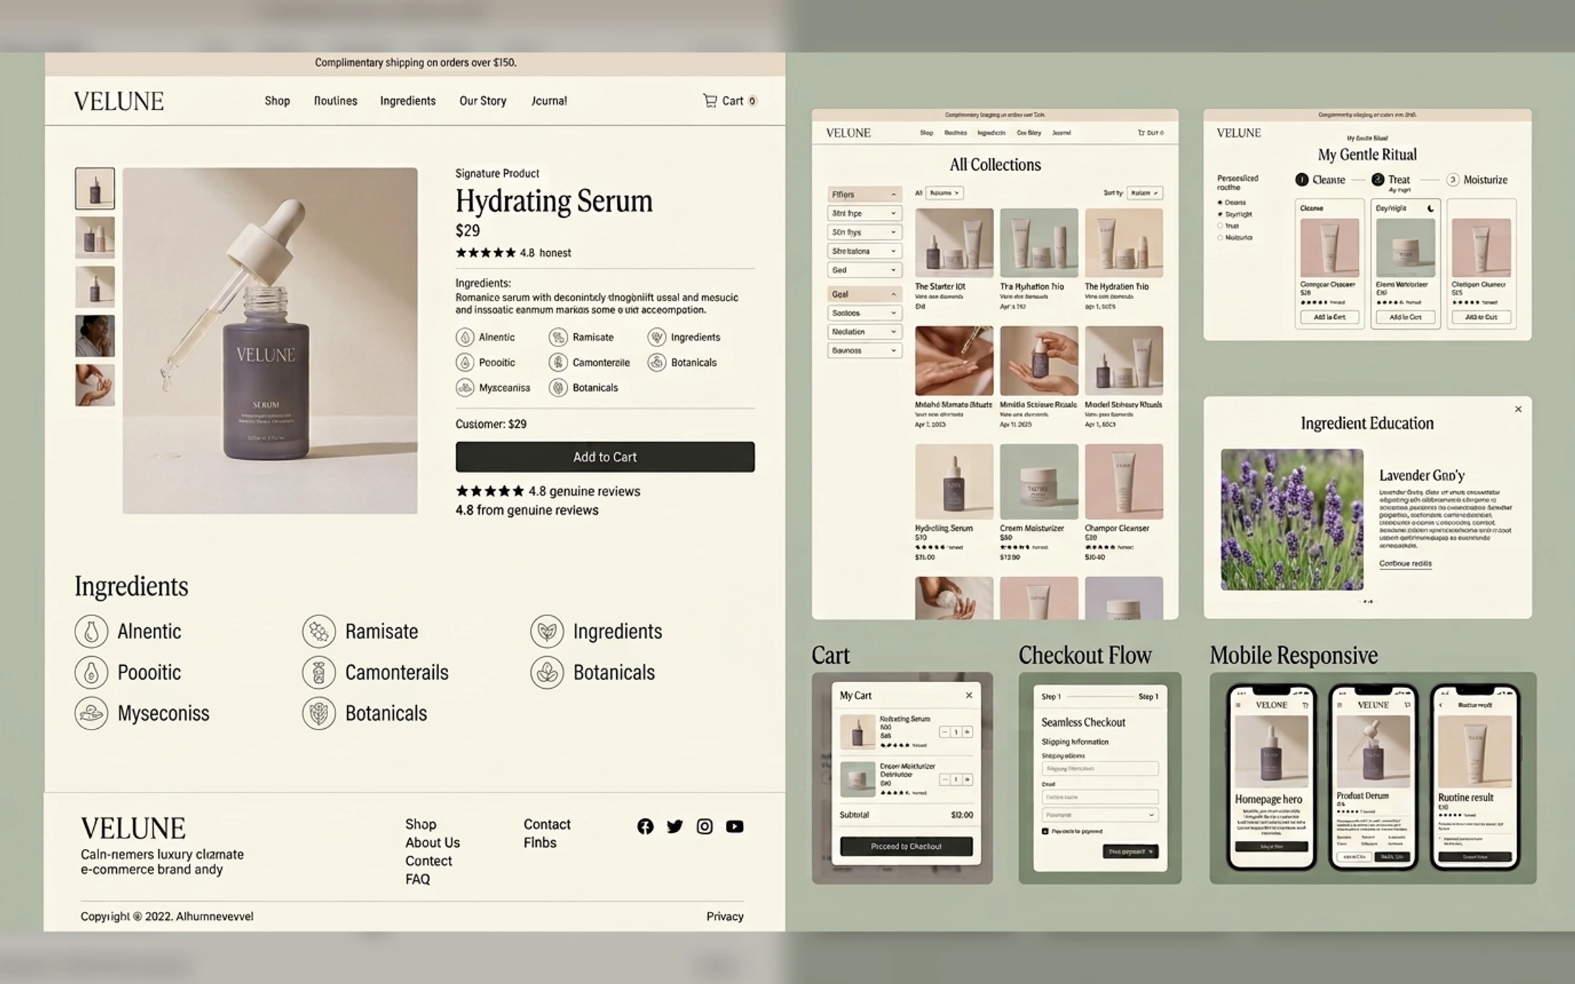Open Our Story in main navigation
The height and width of the screenshot is (984, 1575).
coord(482,100)
